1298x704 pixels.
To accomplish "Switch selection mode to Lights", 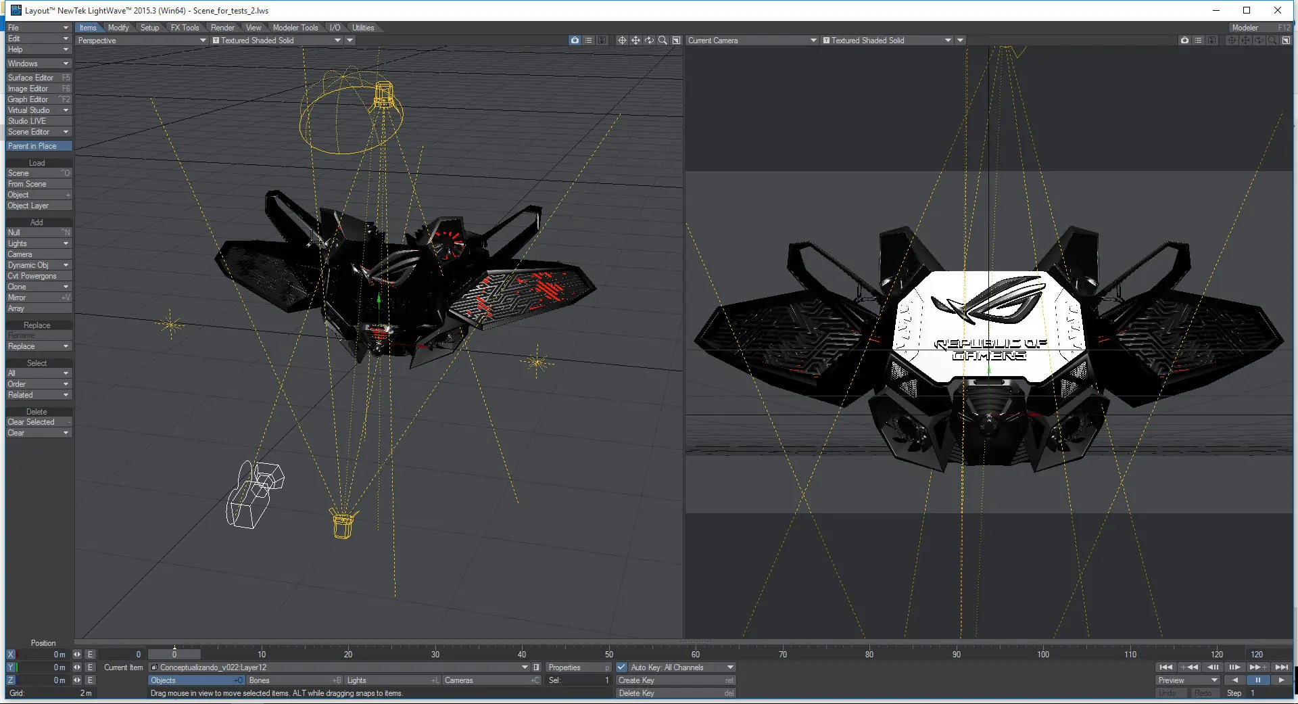I will (x=393, y=680).
